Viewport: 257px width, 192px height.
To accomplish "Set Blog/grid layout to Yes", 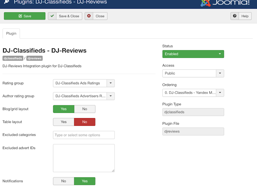I will click(x=64, y=109).
